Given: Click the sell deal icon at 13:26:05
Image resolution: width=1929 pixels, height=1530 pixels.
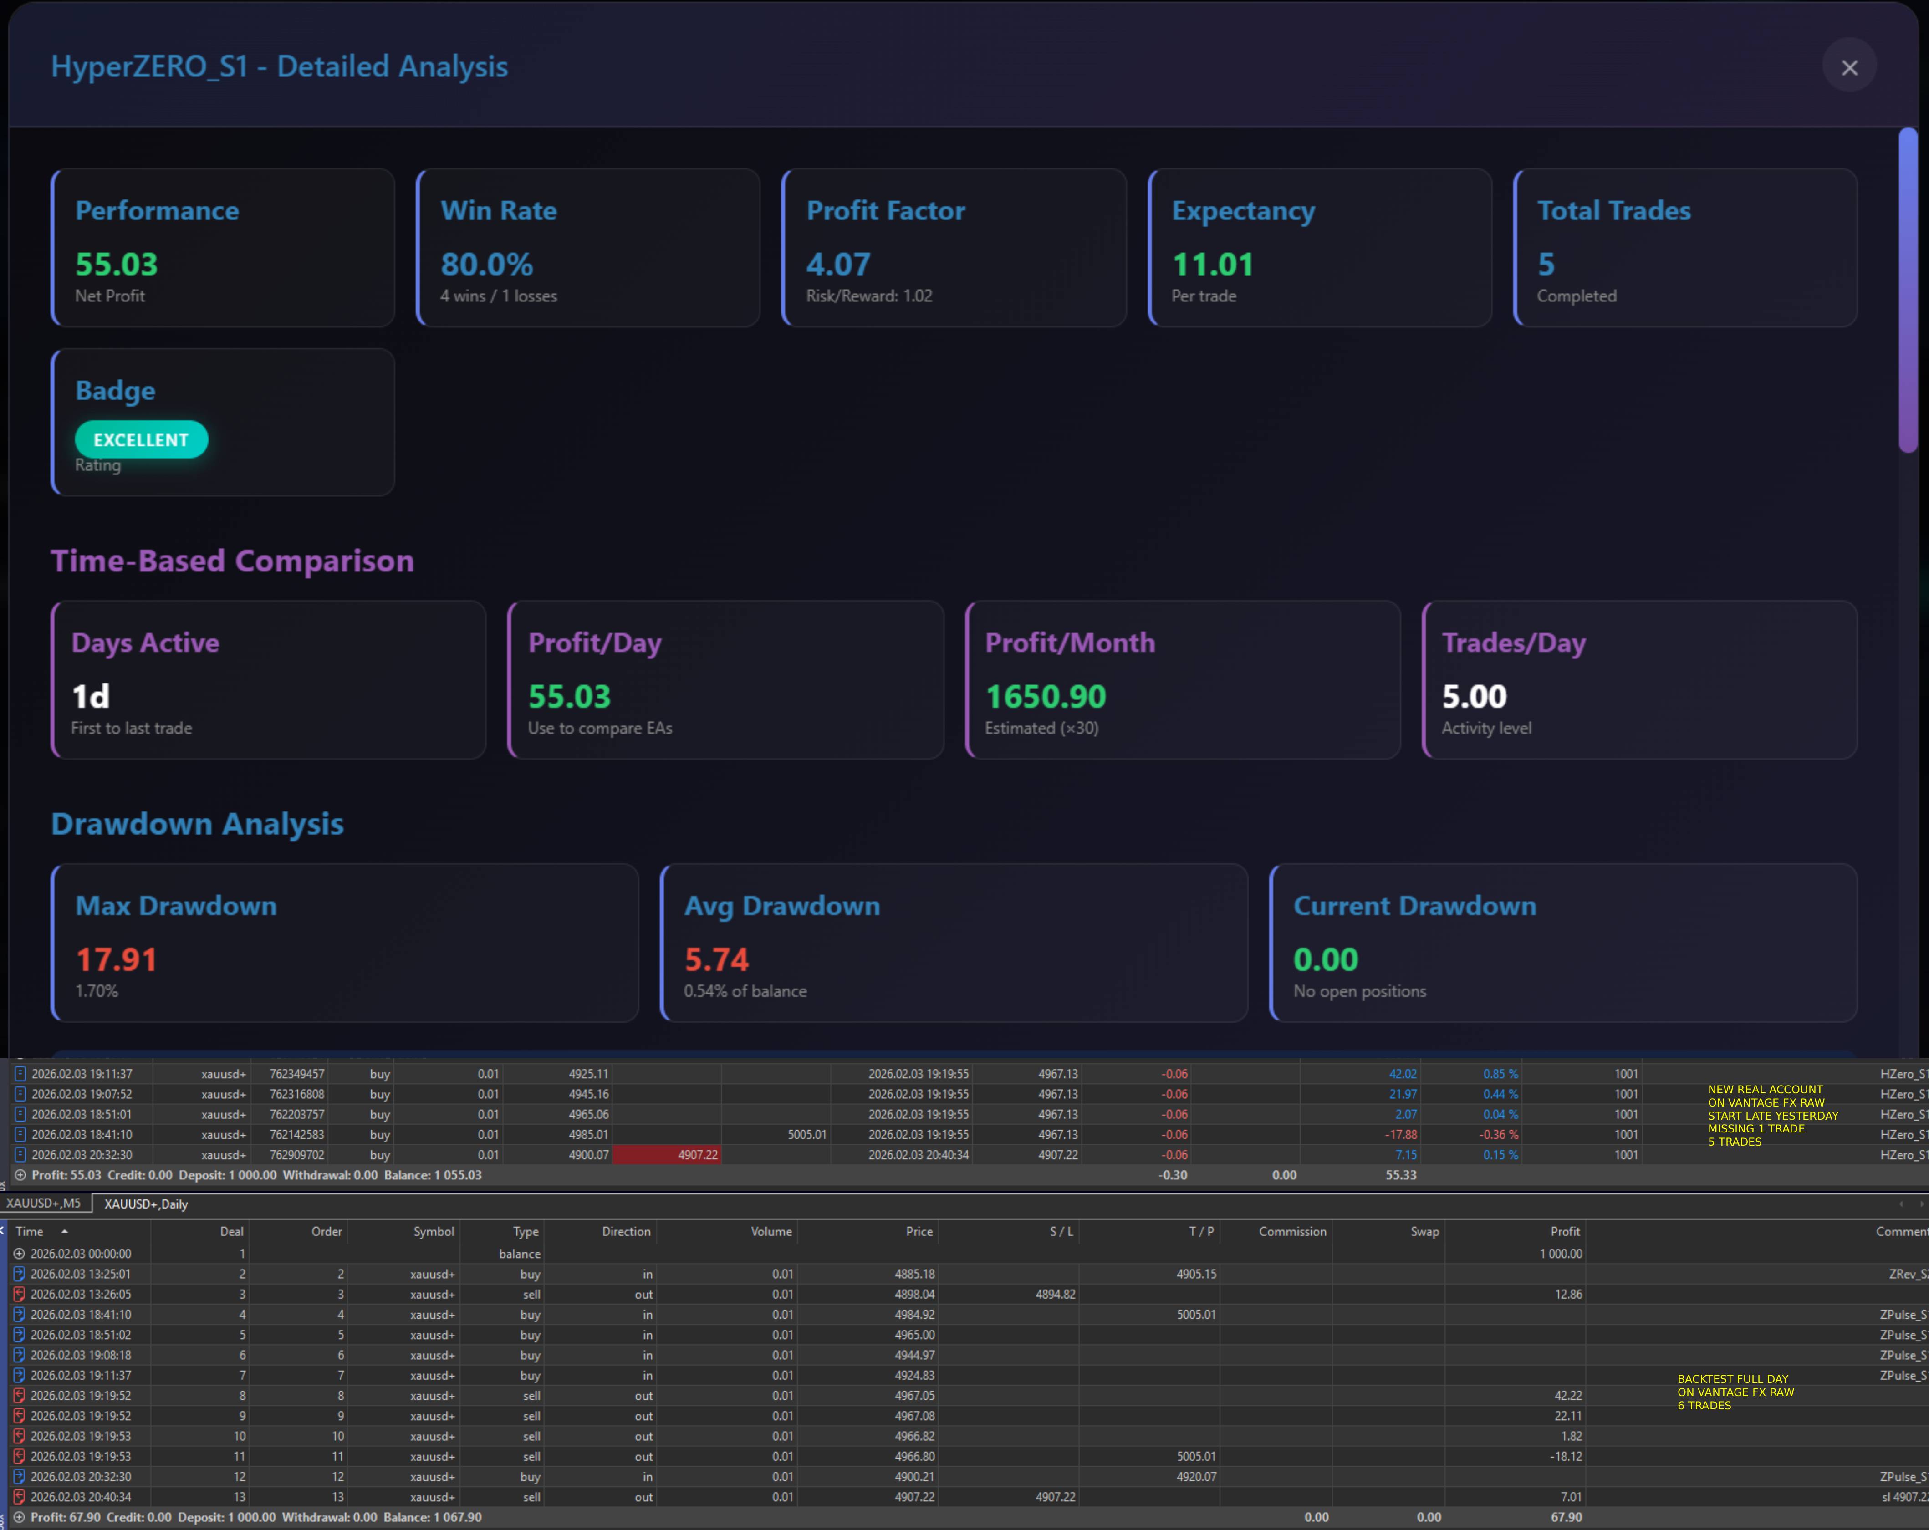Looking at the screenshot, I should [x=20, y=1294].
